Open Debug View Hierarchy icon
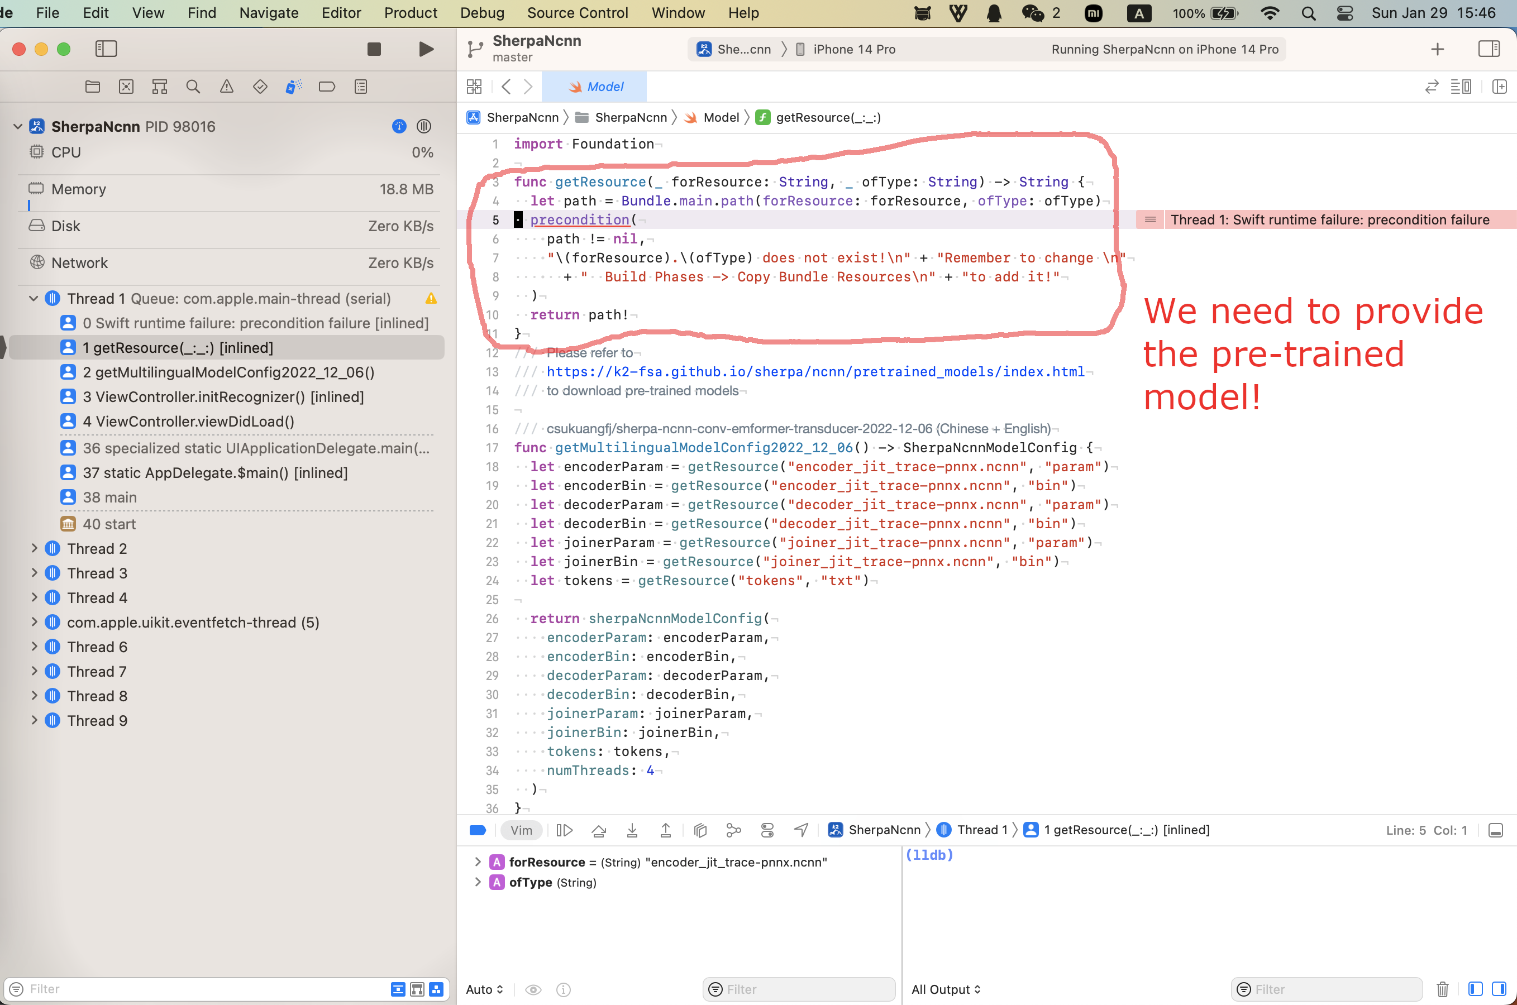 pos(700,830)
